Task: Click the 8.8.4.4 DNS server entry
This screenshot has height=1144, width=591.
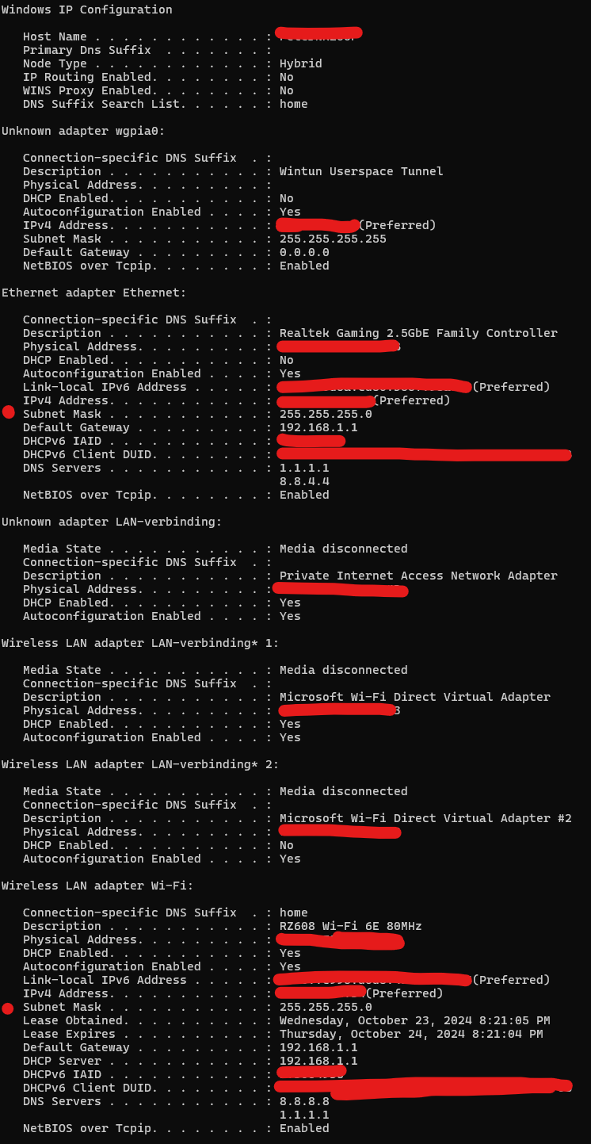Action: pos(304,481)
